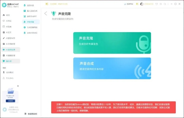Open 插件库 plugin library
This screenshot has height=118, width=184.
click(11, 61)
